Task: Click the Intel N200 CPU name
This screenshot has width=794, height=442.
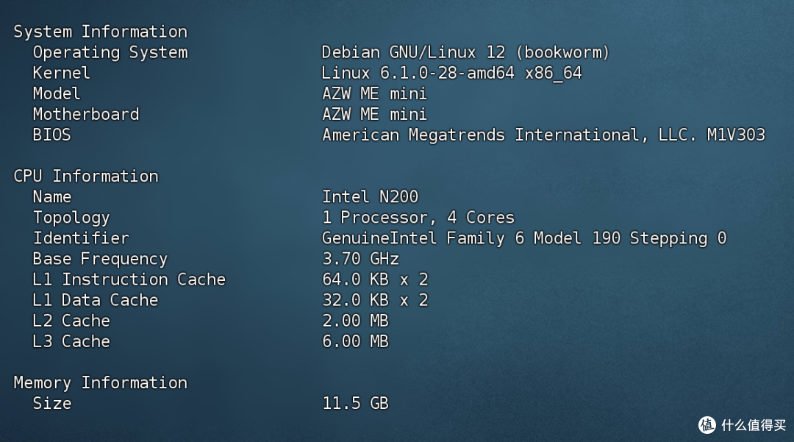Action: point(370,197)
